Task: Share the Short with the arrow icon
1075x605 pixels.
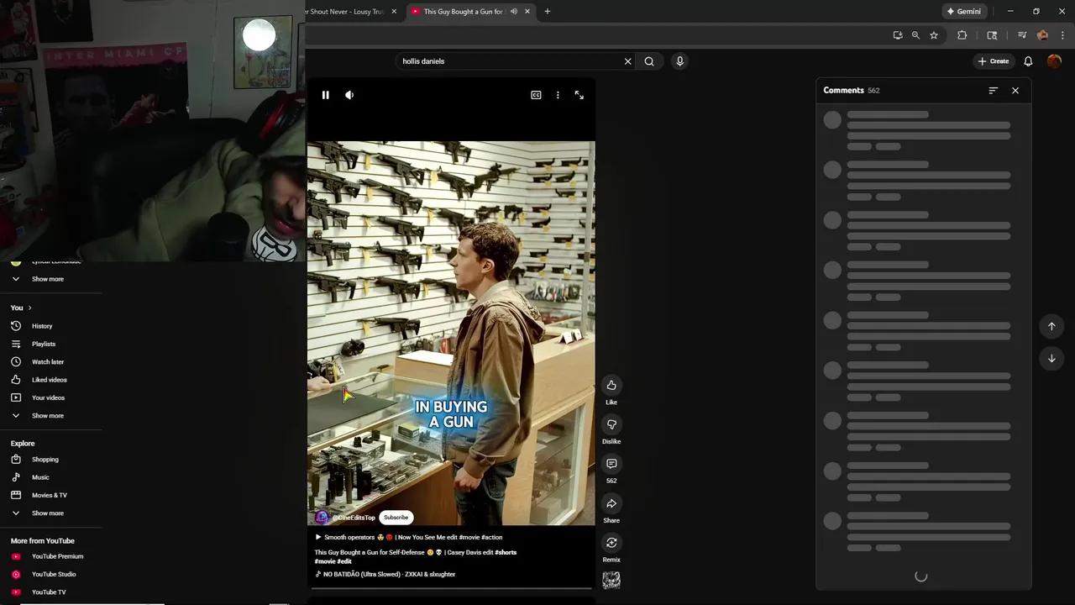Action: pos(611,503)
